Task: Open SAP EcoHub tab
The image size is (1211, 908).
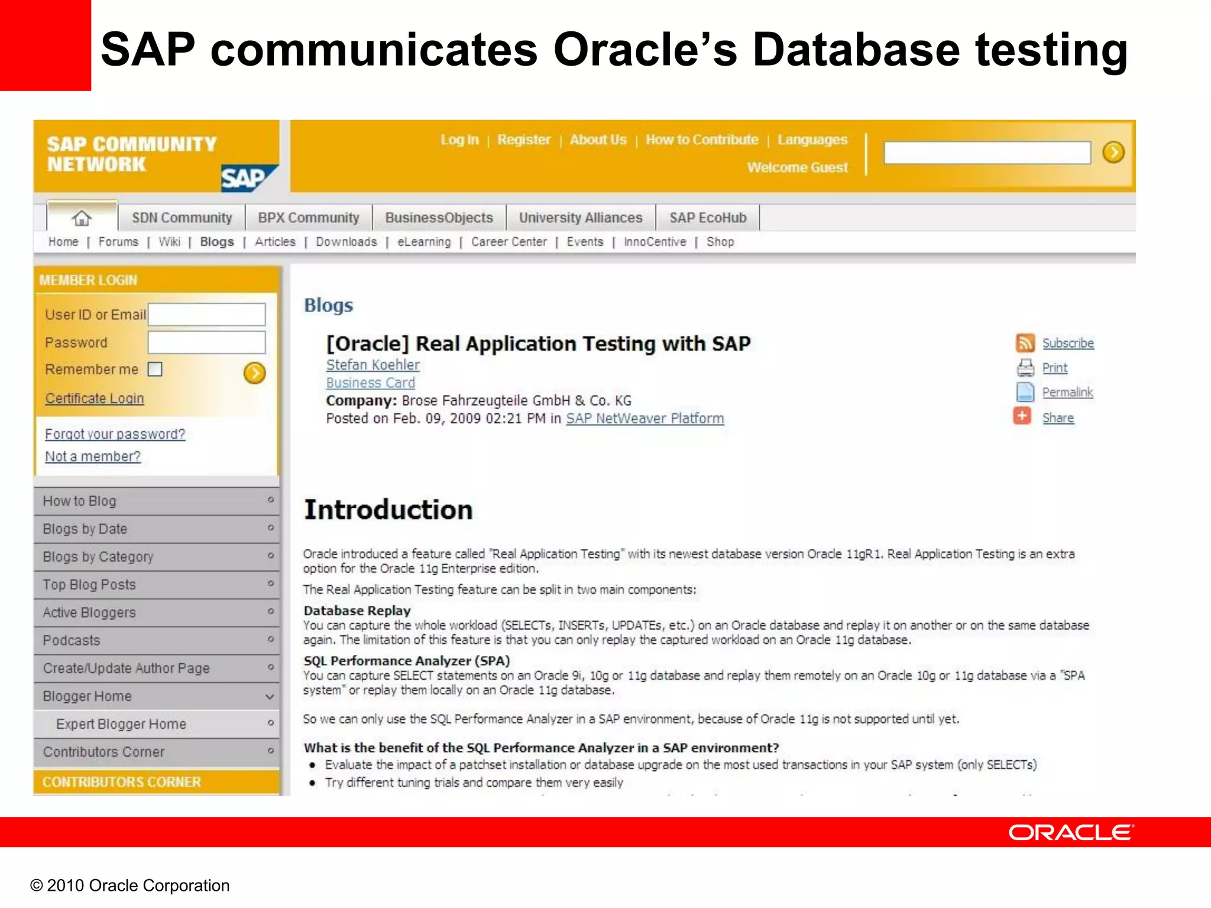Action: 708,218
